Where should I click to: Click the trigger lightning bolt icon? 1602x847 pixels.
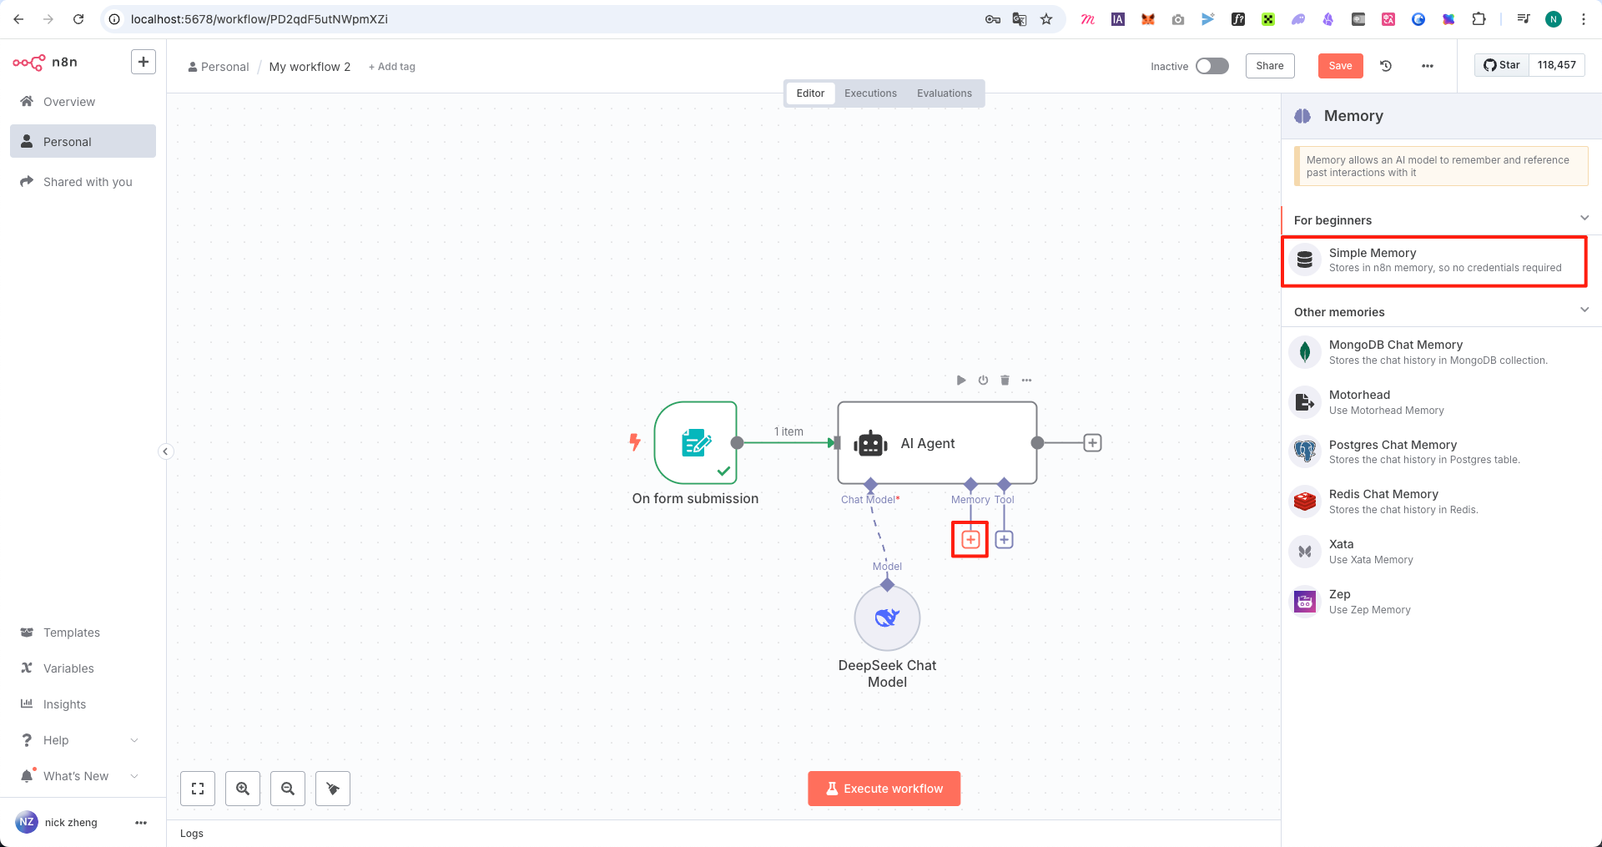635,442
